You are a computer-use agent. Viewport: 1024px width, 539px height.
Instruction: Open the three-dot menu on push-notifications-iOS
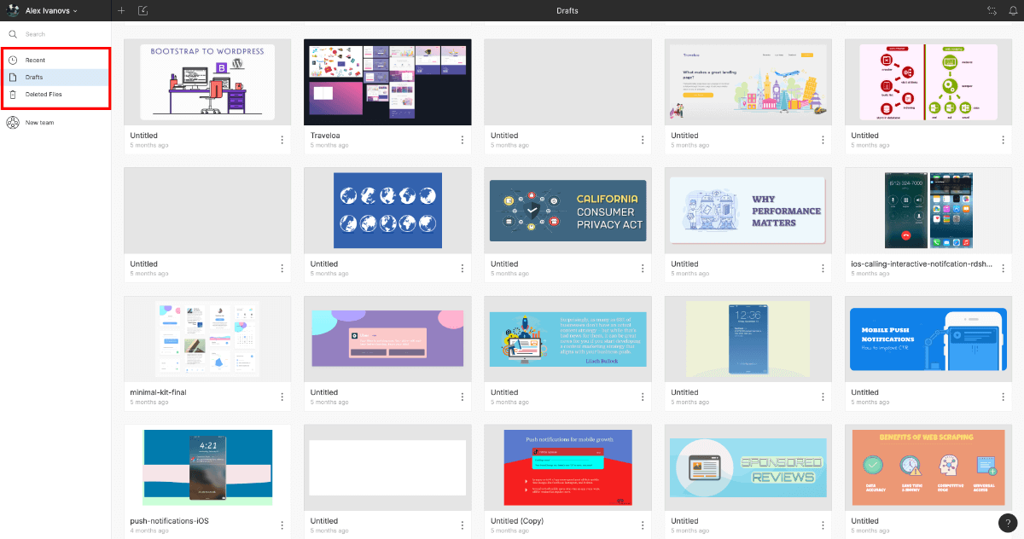(x=282, y=525)
